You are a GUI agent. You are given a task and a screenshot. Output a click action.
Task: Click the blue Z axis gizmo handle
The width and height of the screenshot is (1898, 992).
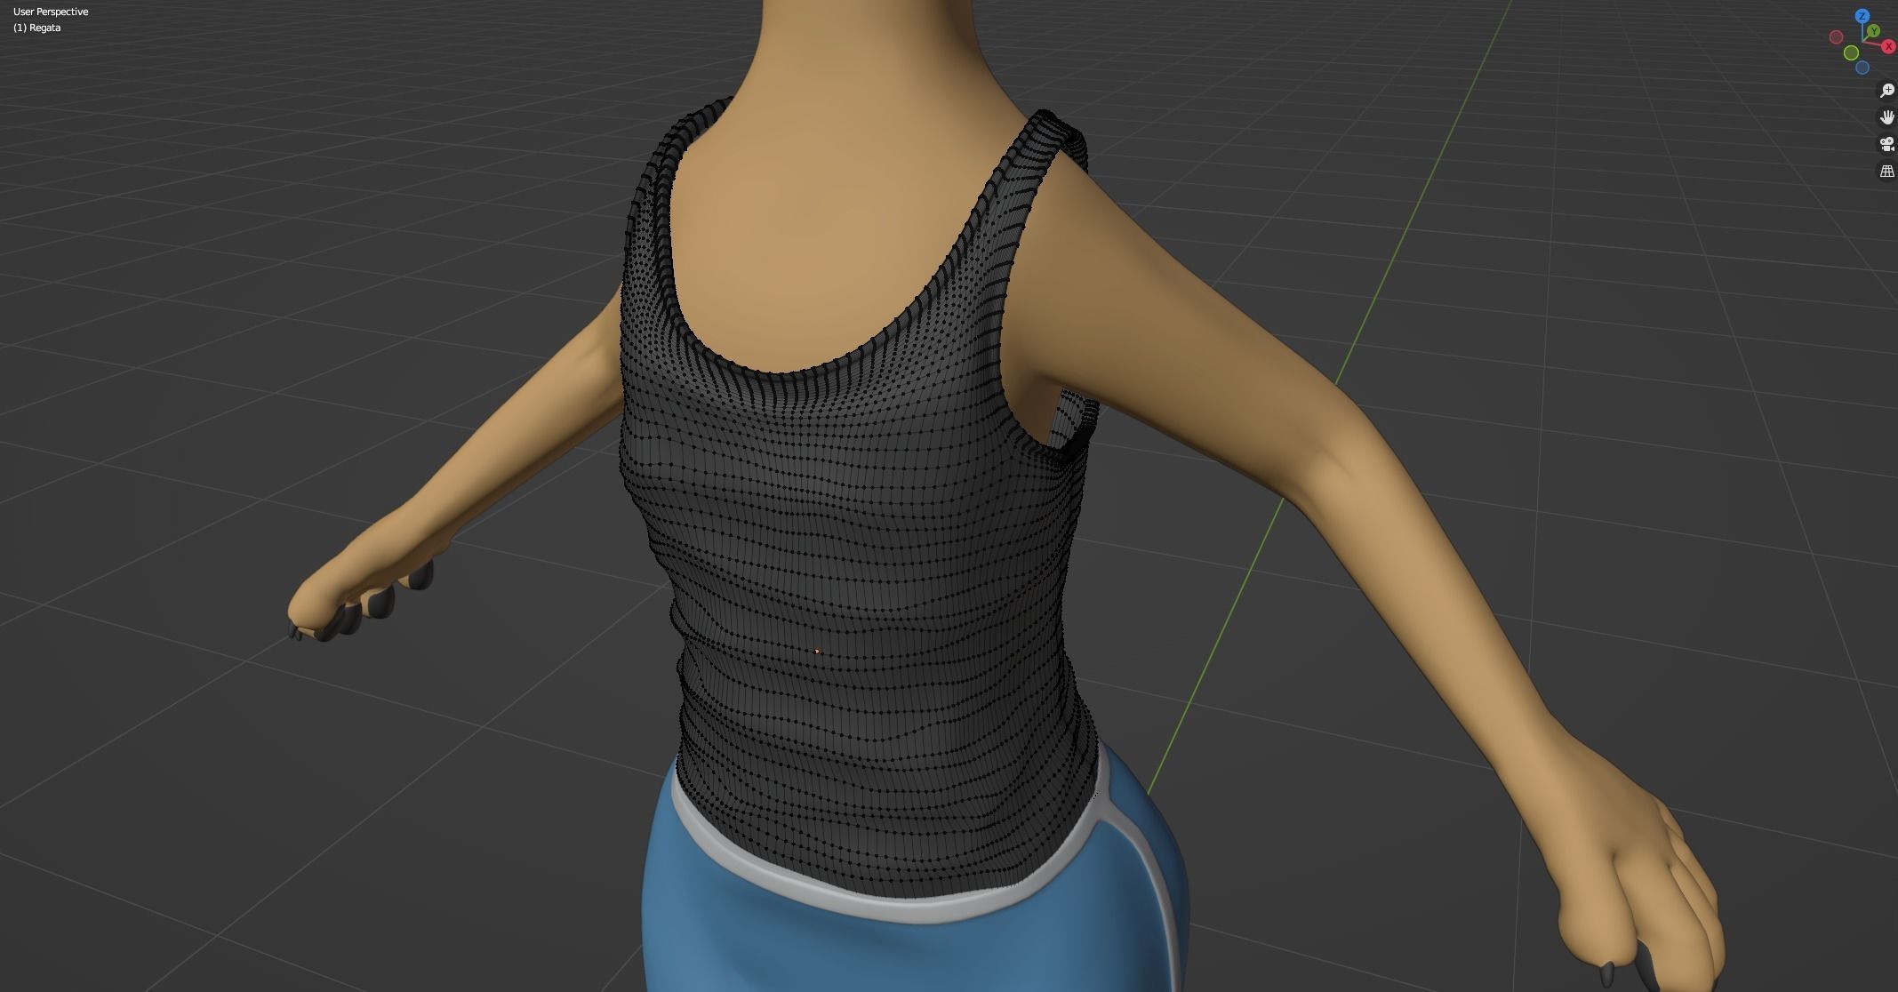(x=1862, y=16)
